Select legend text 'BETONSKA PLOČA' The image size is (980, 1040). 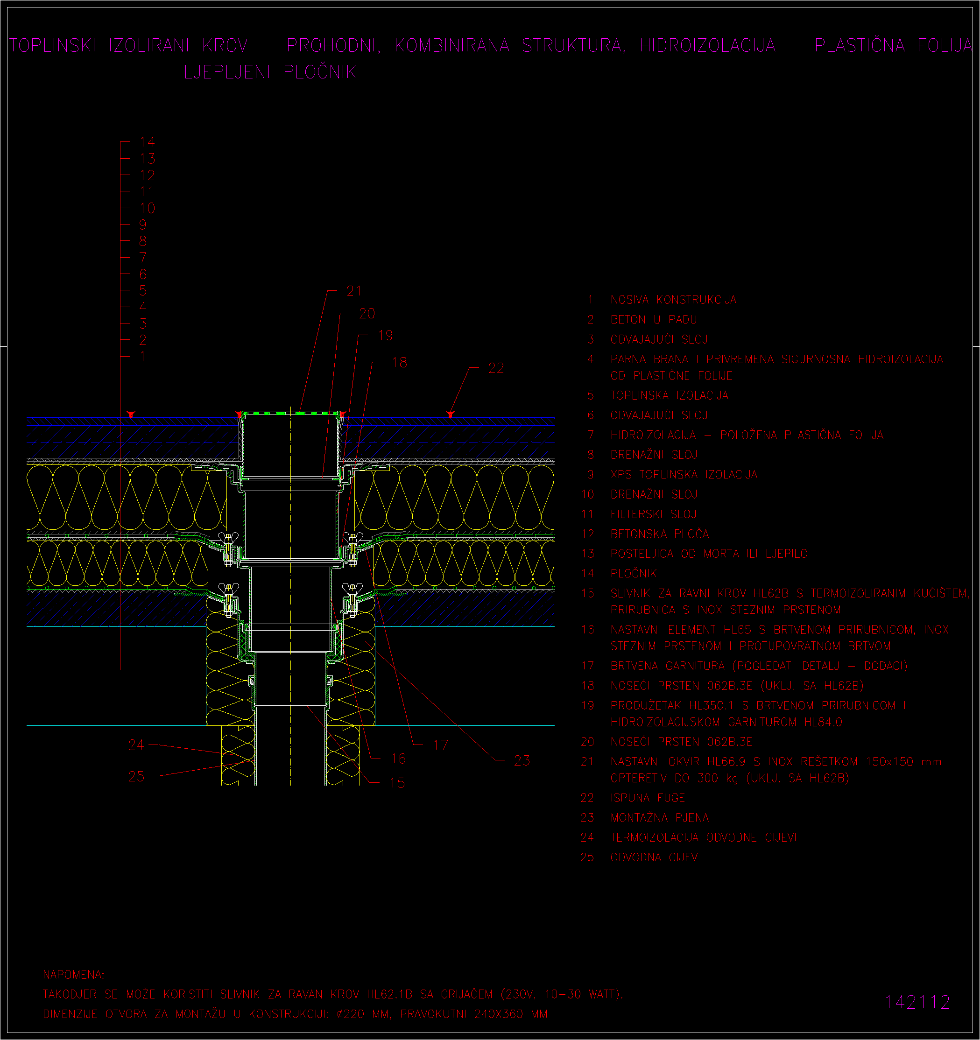pos(660,534)
